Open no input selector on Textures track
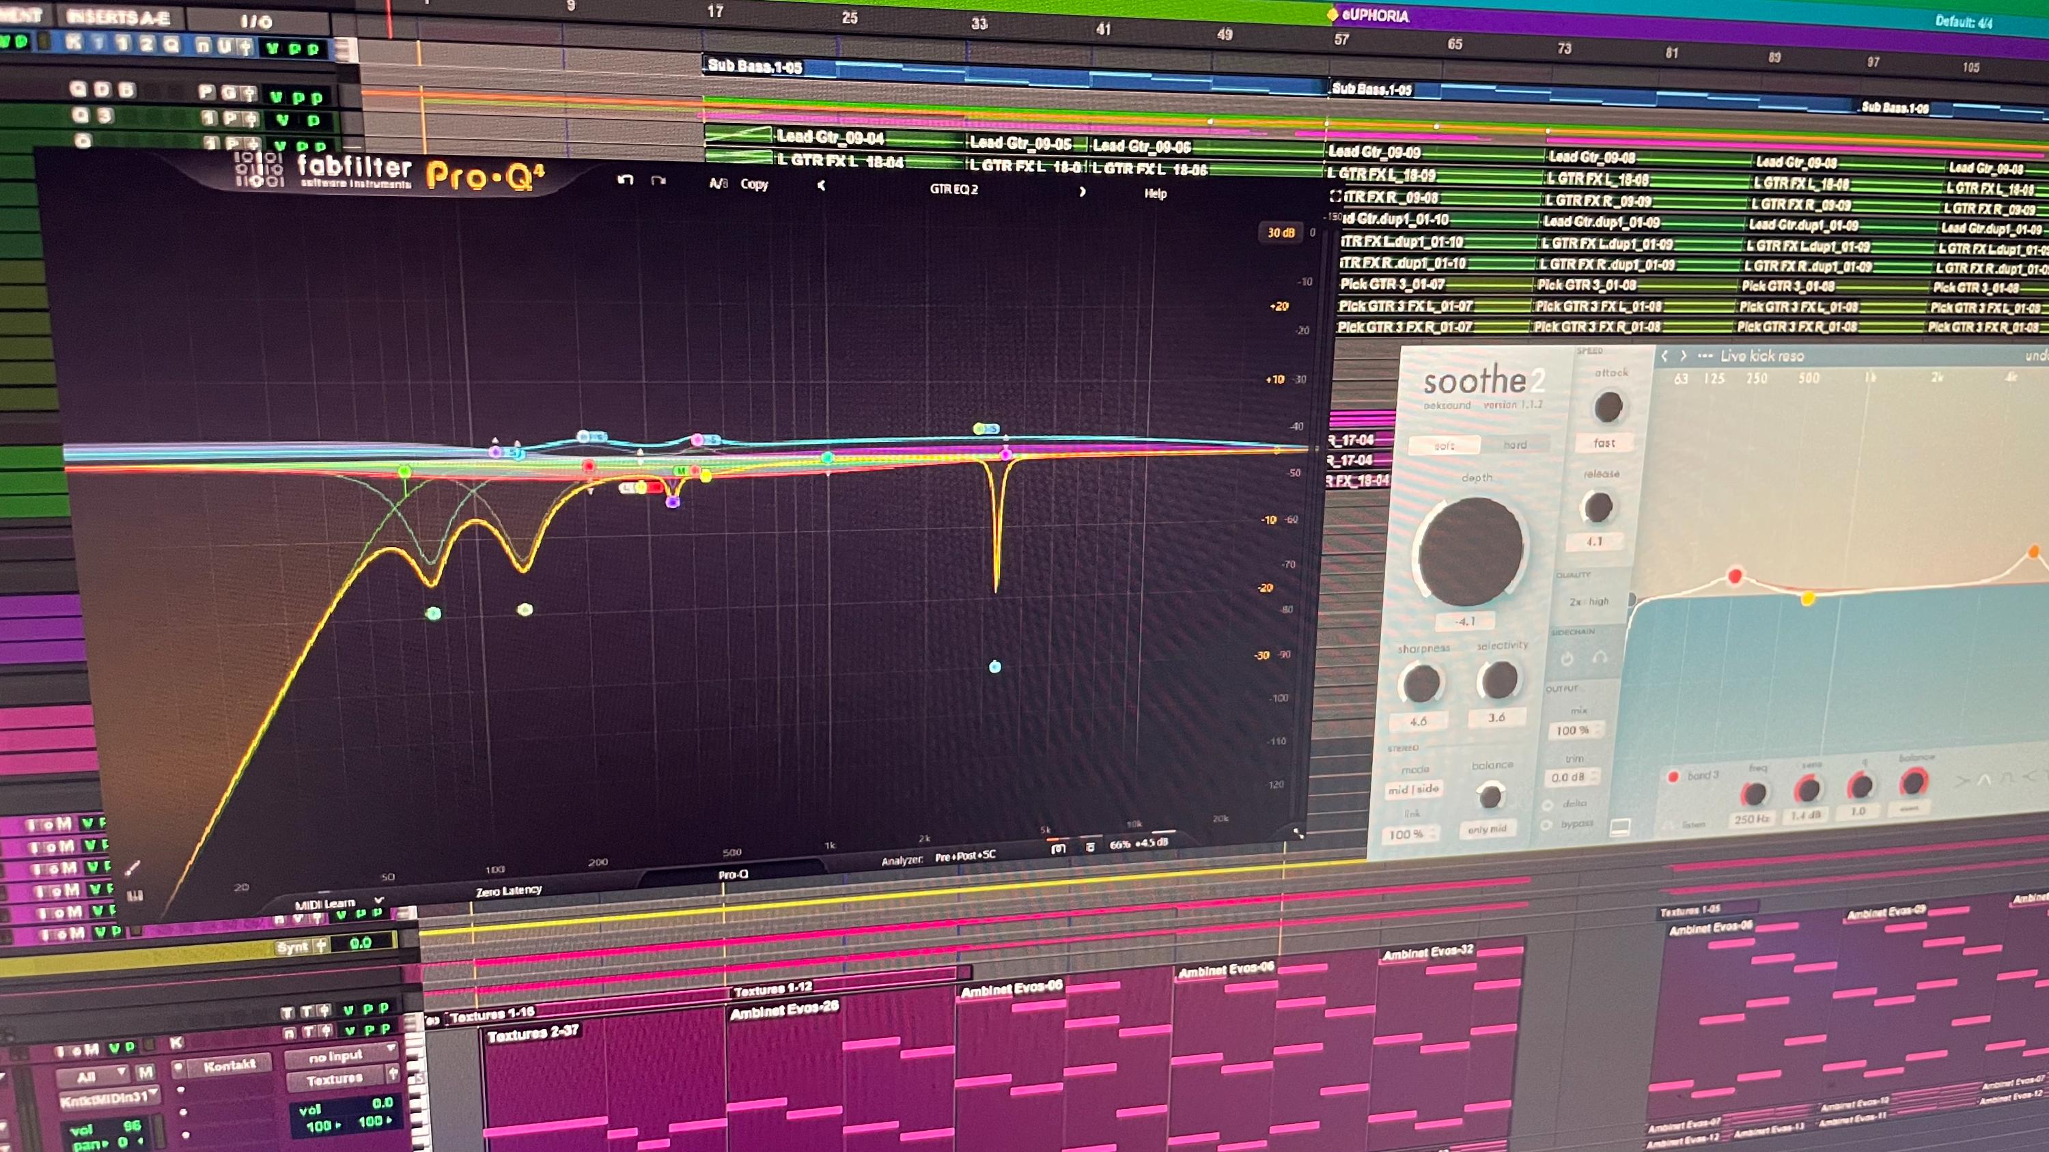Image resolution: width=2049 pixels, height=1152 pixels. tap(340, 1056)
